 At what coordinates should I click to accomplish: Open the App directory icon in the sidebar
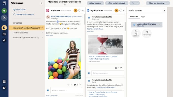tap(4, 82)
